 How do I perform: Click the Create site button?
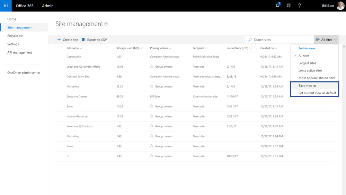(x=68, y=40)
